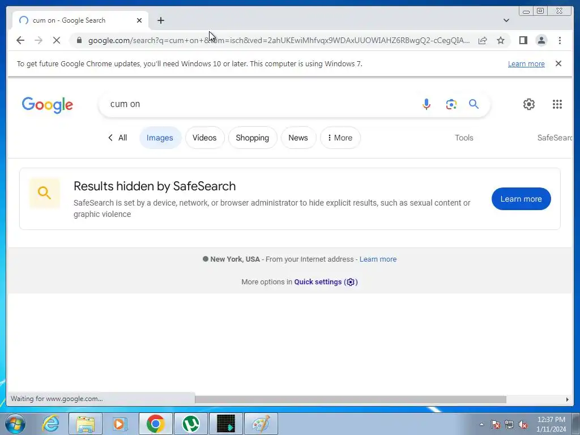Click the horizontal scrollbar thumb
The height and width of the screenshot is (435, 580).
point(350,399)
